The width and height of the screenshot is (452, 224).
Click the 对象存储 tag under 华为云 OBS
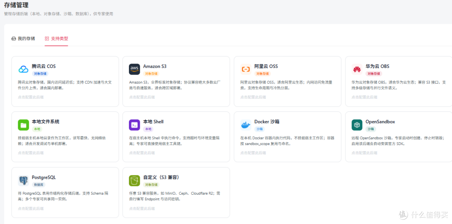click(x=374, y=74)
